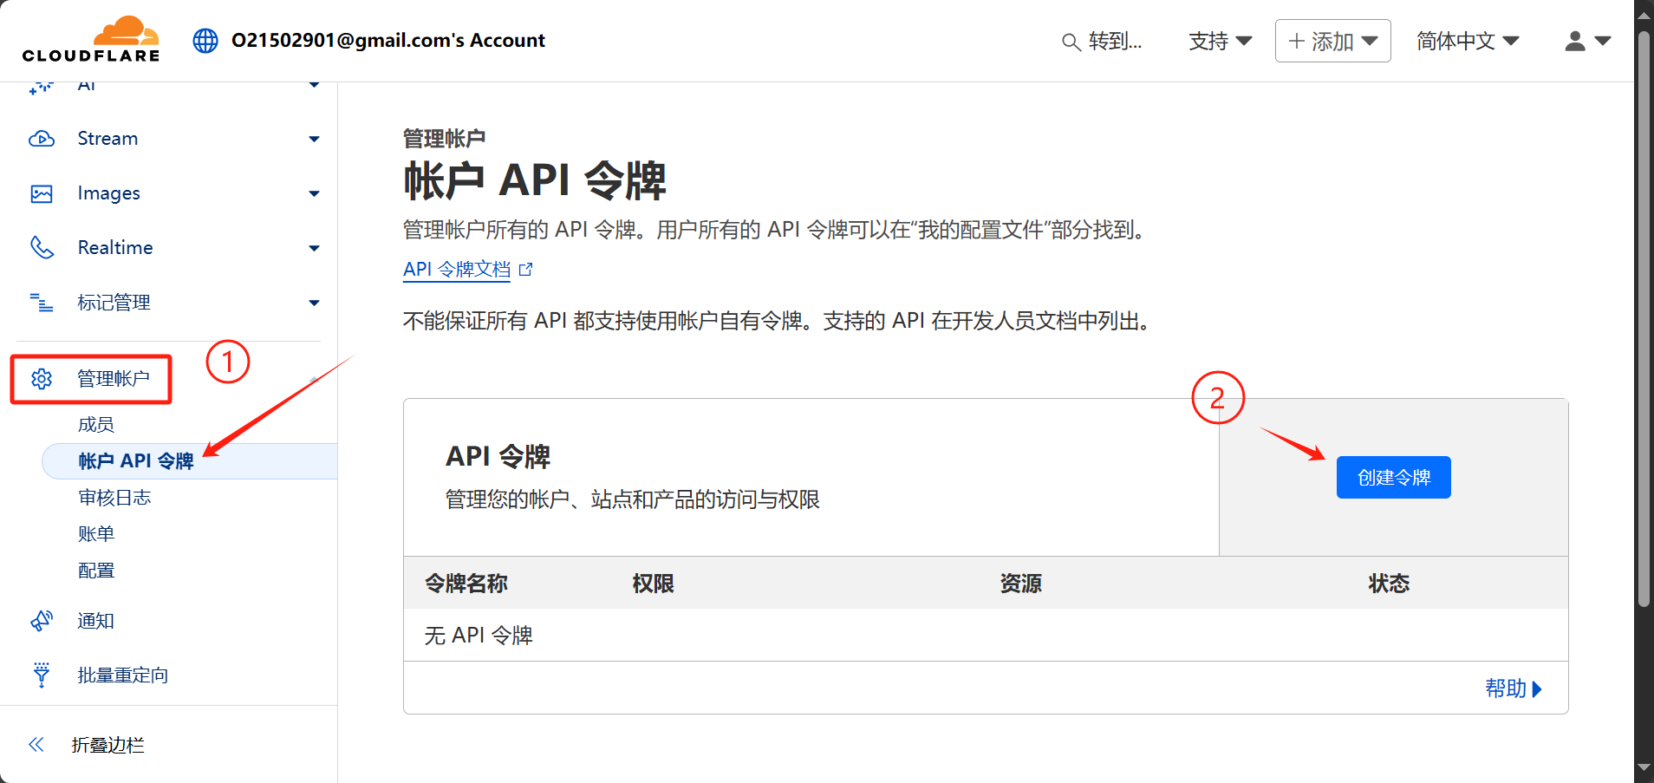Viewport: 1654px width, 783px height.
Task: Click the 创建令牌 button
Action: 1393,478
